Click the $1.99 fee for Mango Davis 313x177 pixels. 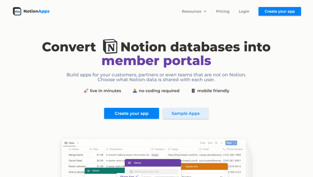click(x=100, y=155)
